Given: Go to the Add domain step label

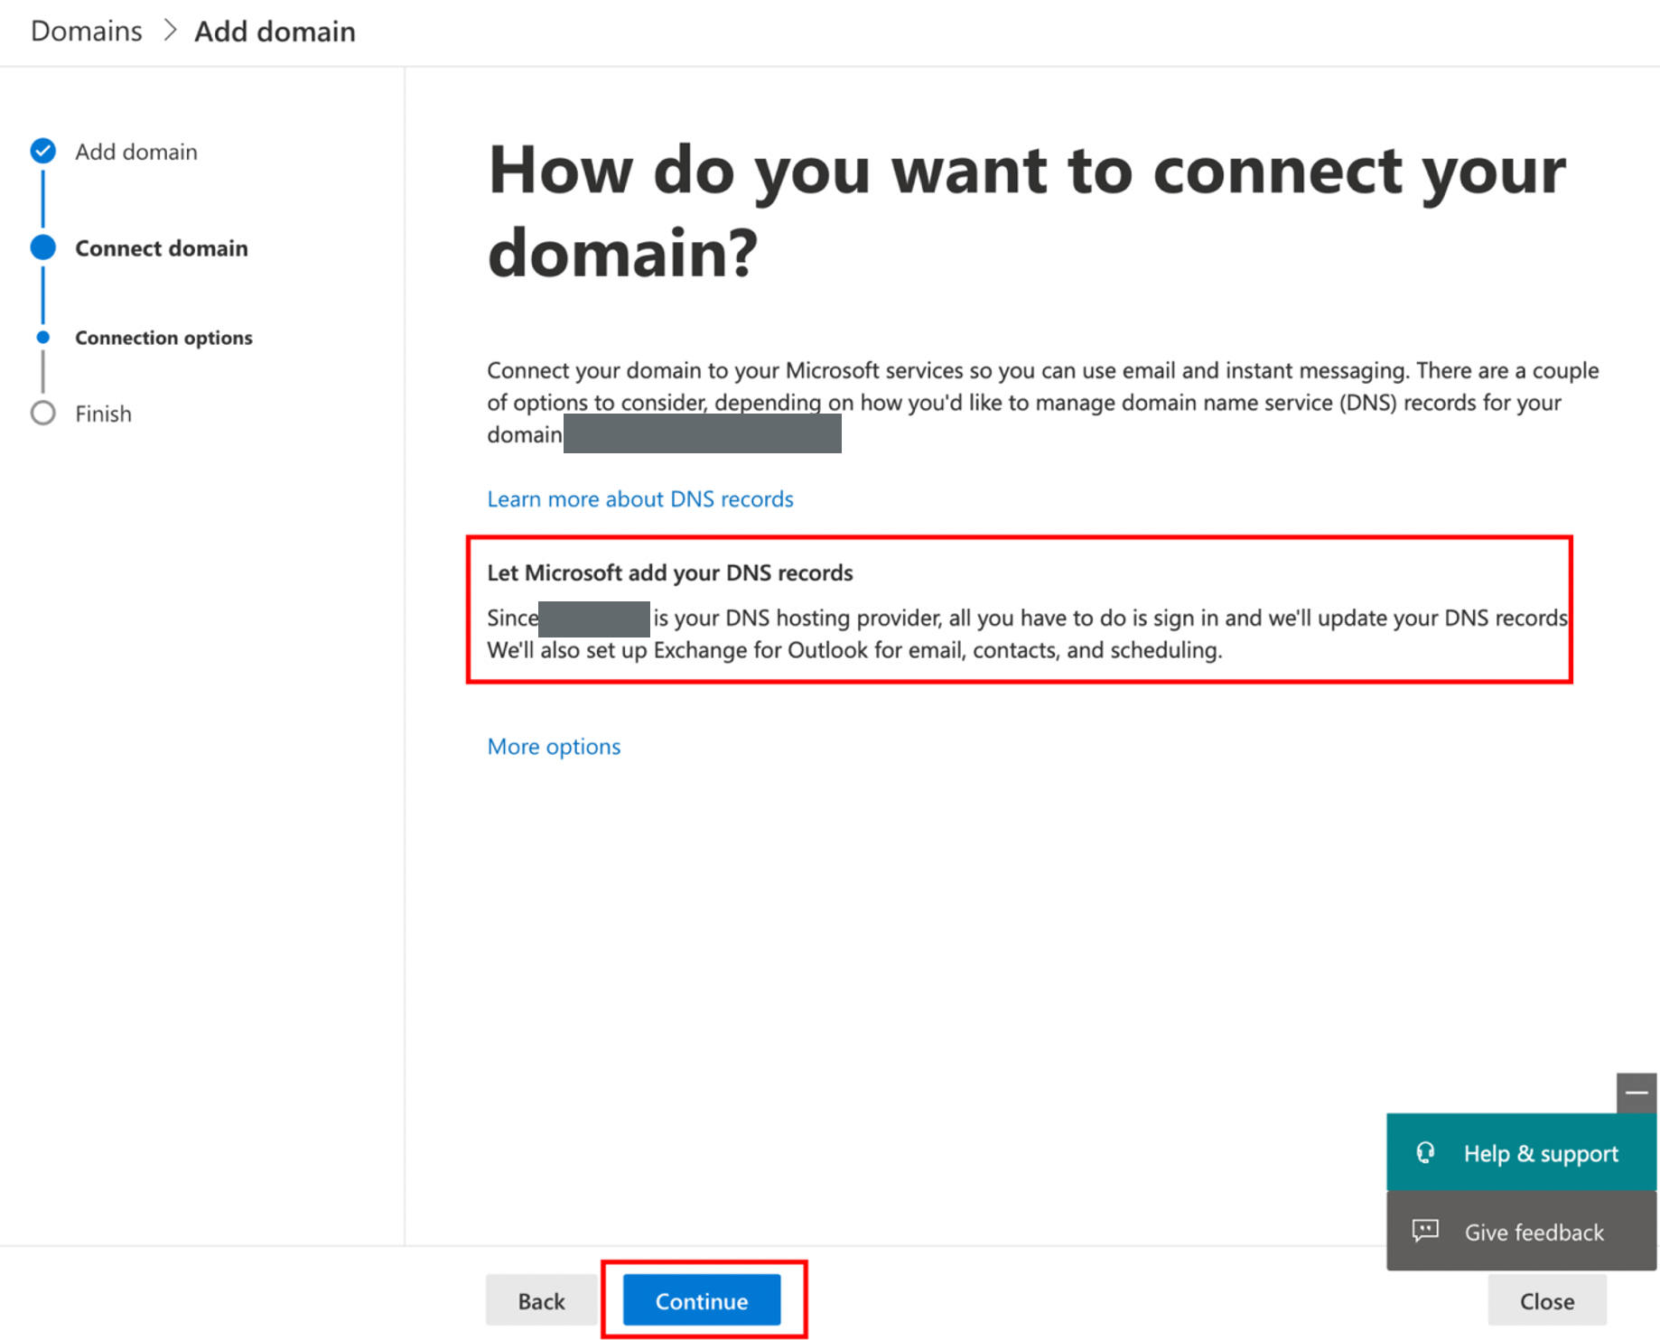Looking at the screenshot, I should click(135, 152).
